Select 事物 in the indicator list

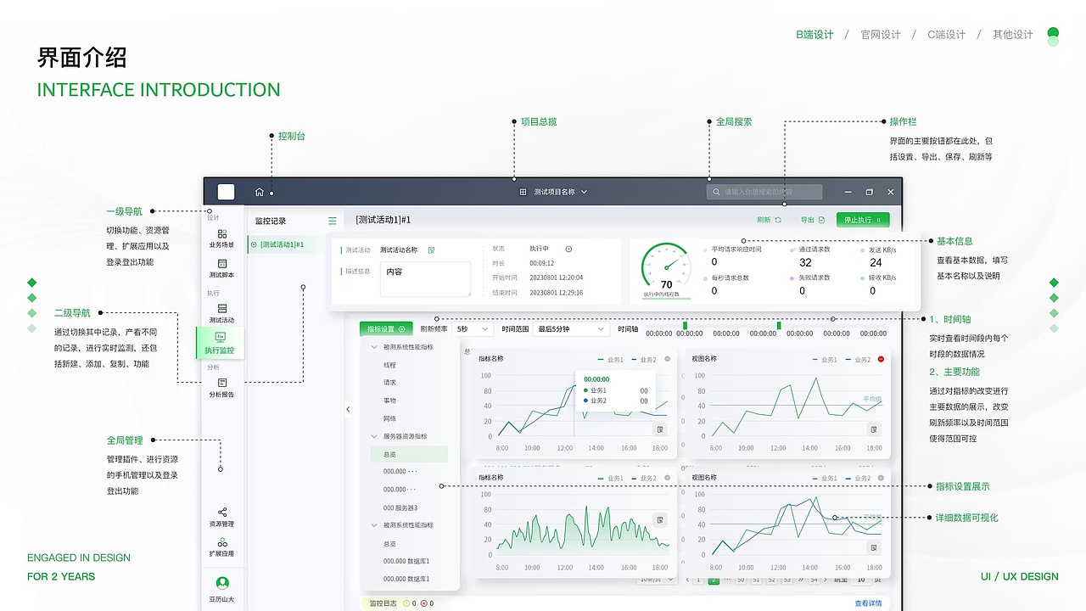click(x=389, y=401)
